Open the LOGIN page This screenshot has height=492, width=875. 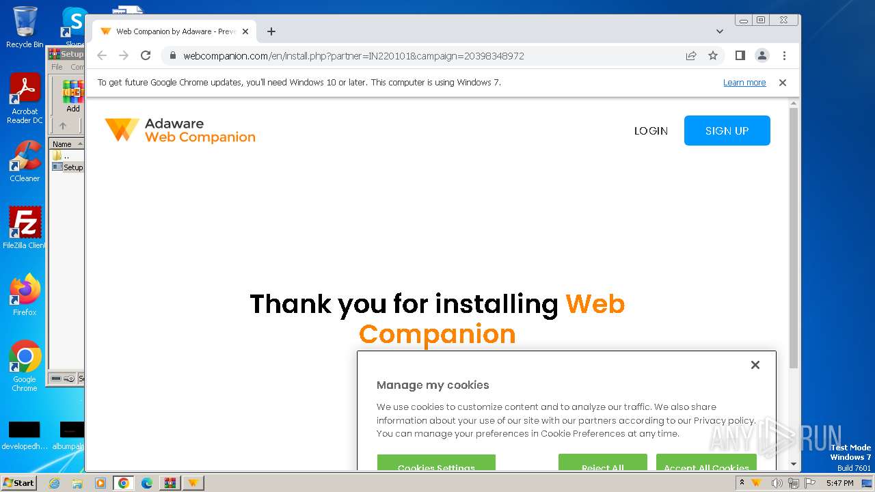click(651, 131)
